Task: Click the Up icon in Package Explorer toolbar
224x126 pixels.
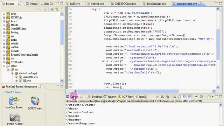Action: [45, 9]
